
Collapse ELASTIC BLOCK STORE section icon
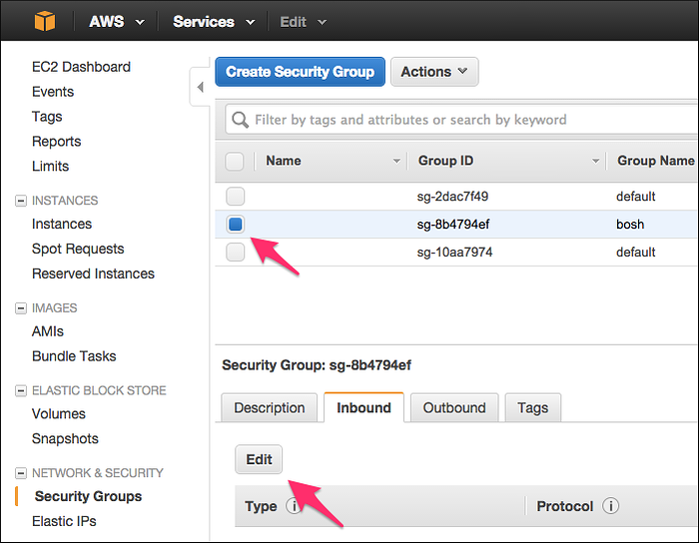pyautogui.click(x=21, y=390)
